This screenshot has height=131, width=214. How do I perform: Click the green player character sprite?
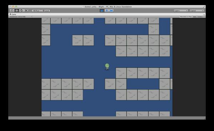point(107,67)
